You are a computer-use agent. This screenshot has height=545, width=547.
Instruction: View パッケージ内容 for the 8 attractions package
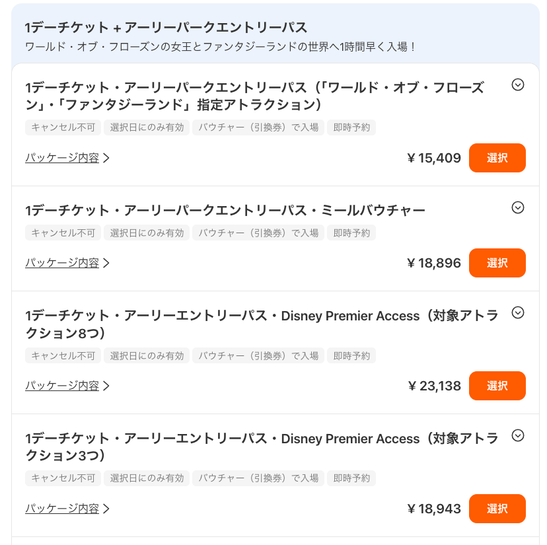click(67, 386)
